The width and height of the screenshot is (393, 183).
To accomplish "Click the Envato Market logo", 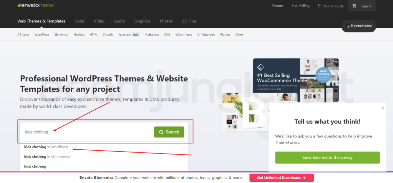I will pyautogui.click(x=36, y=5).
